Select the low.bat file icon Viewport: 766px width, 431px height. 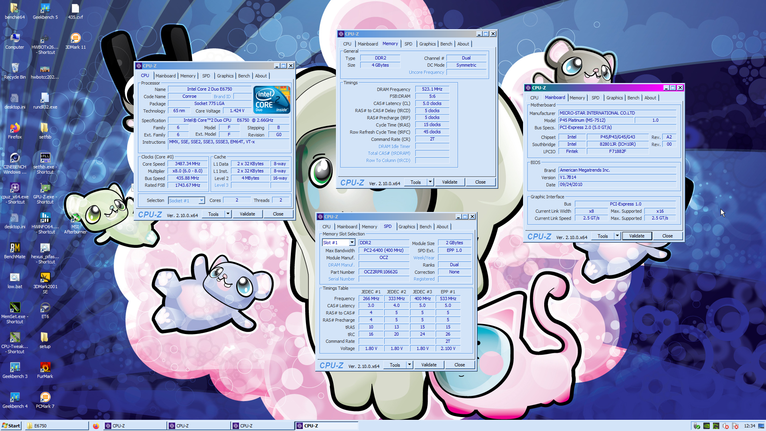15,281
